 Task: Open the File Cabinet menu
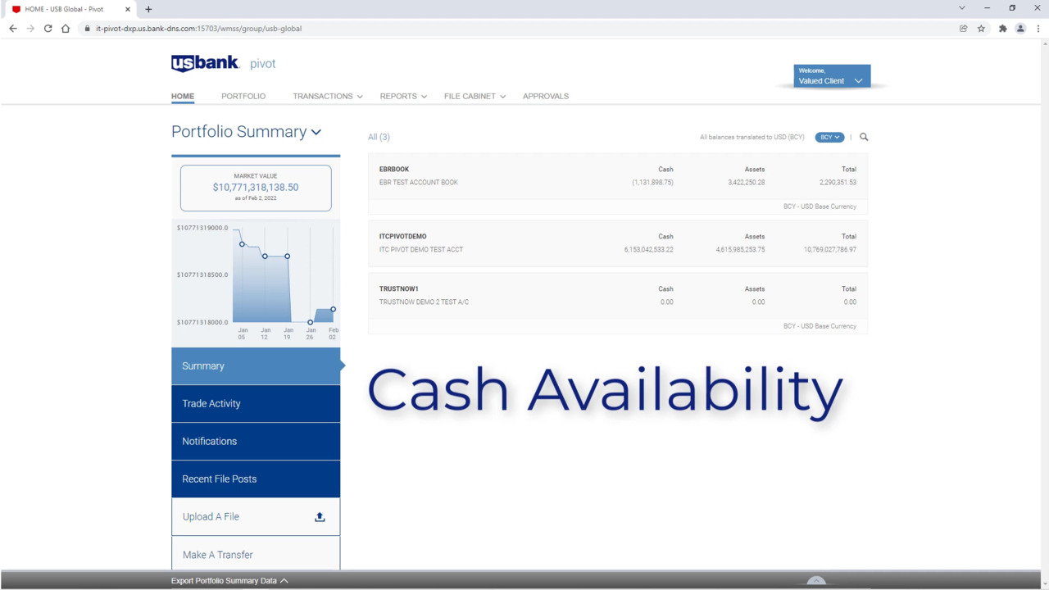click(x=475, y=96)
